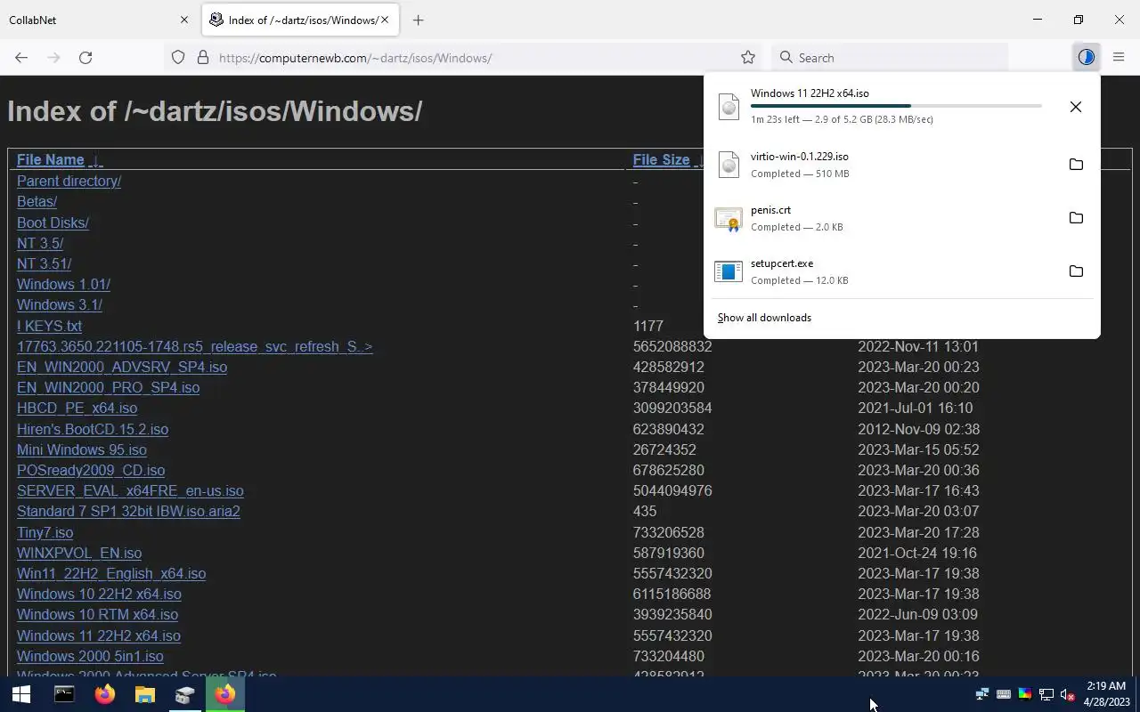Cancel the Windows 11 22H2 x64.iso download

tap(1076, 107)
